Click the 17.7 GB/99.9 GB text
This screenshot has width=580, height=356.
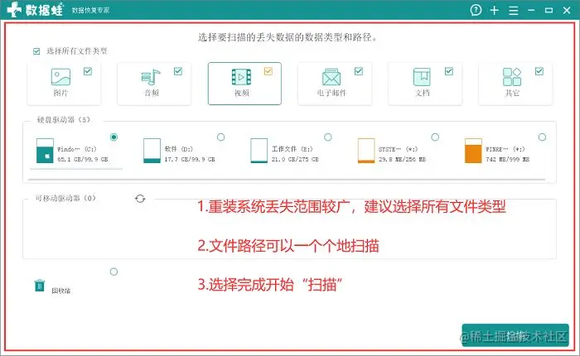(190, 159)
